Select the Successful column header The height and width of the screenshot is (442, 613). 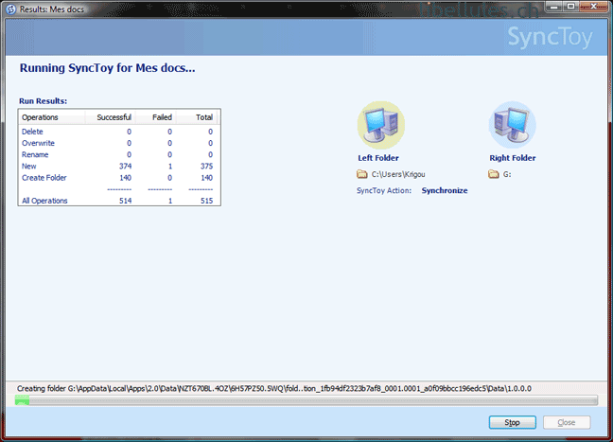pos(111,117)
